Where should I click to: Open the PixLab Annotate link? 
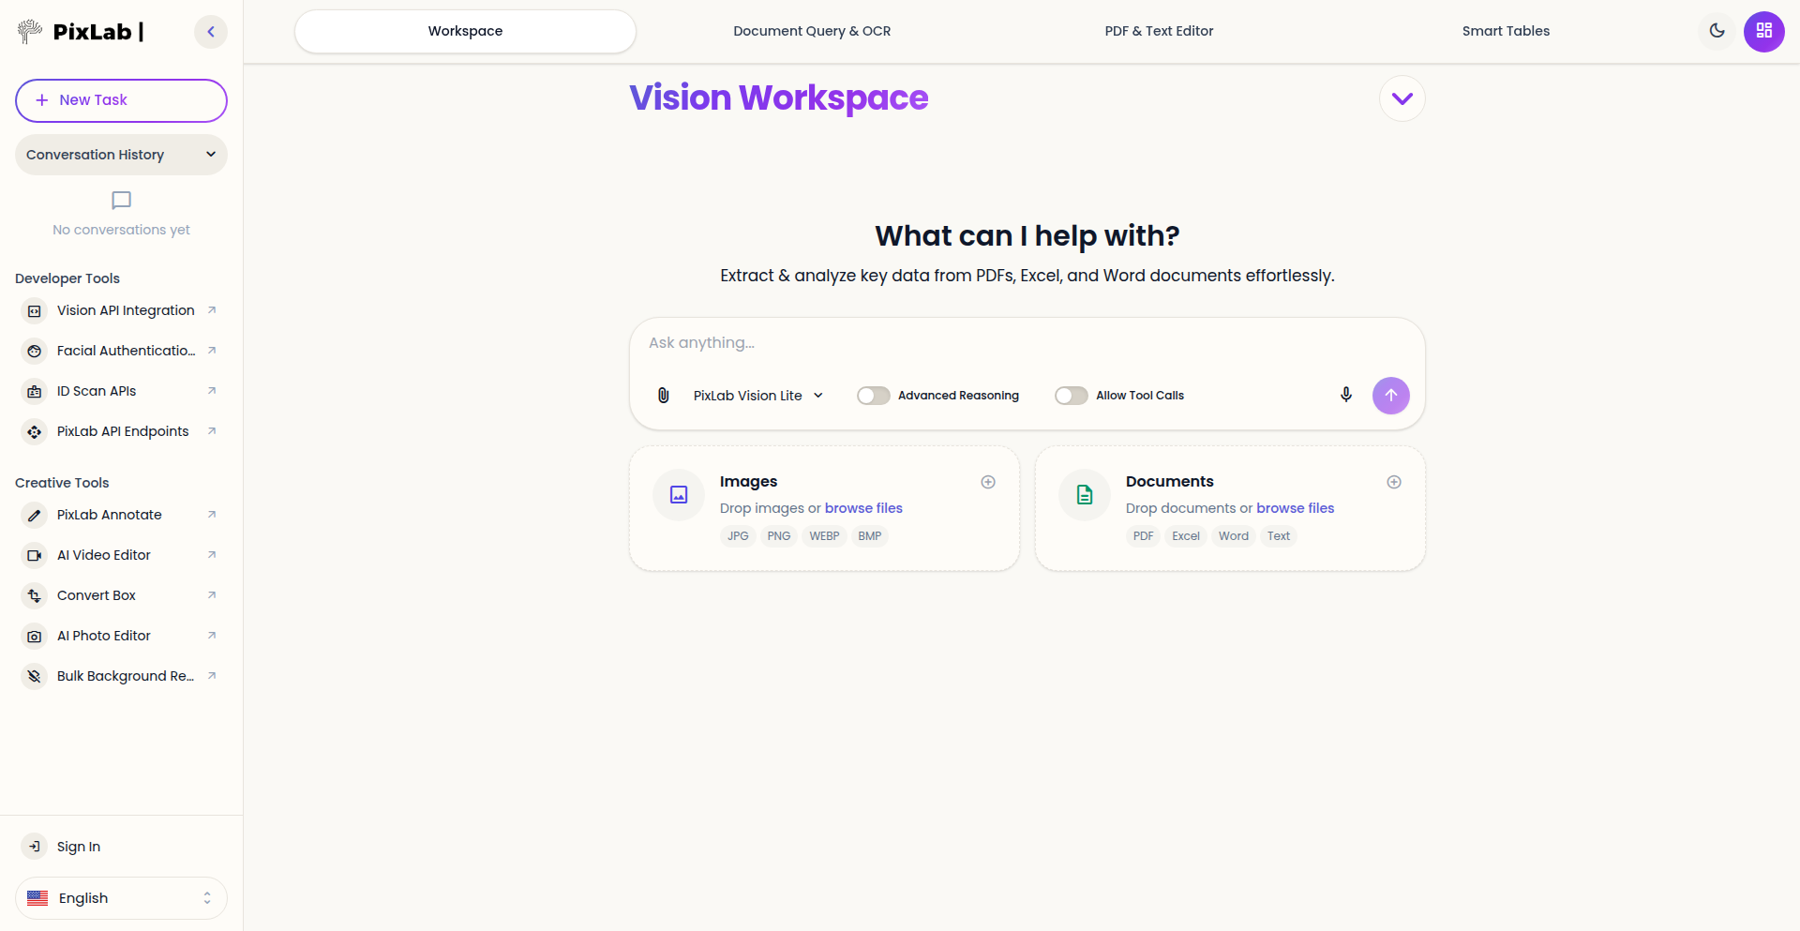pyautogui.click(x=121, y=515)
